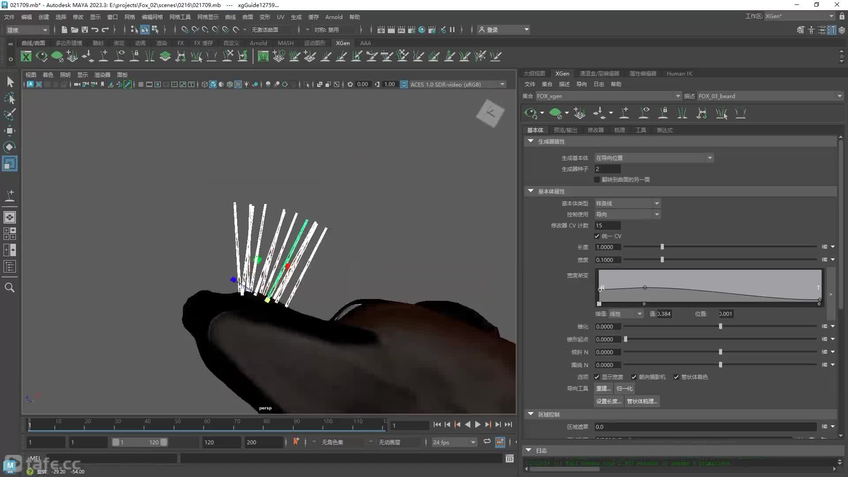Click the region mask expression field

click(705, 427)
